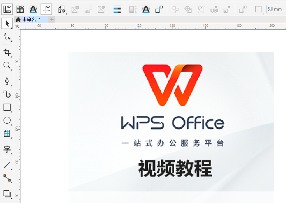
Task: Expand the Rectangle tool flyout
Action: point(11,111)
